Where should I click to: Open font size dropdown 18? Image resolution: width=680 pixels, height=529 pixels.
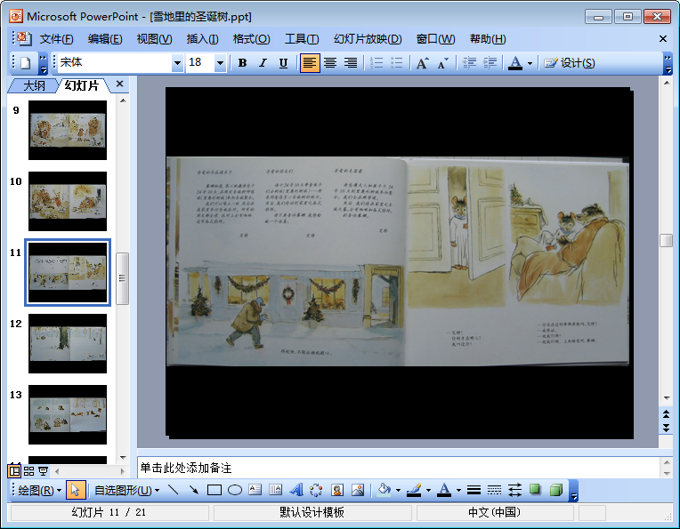point(221,63)
